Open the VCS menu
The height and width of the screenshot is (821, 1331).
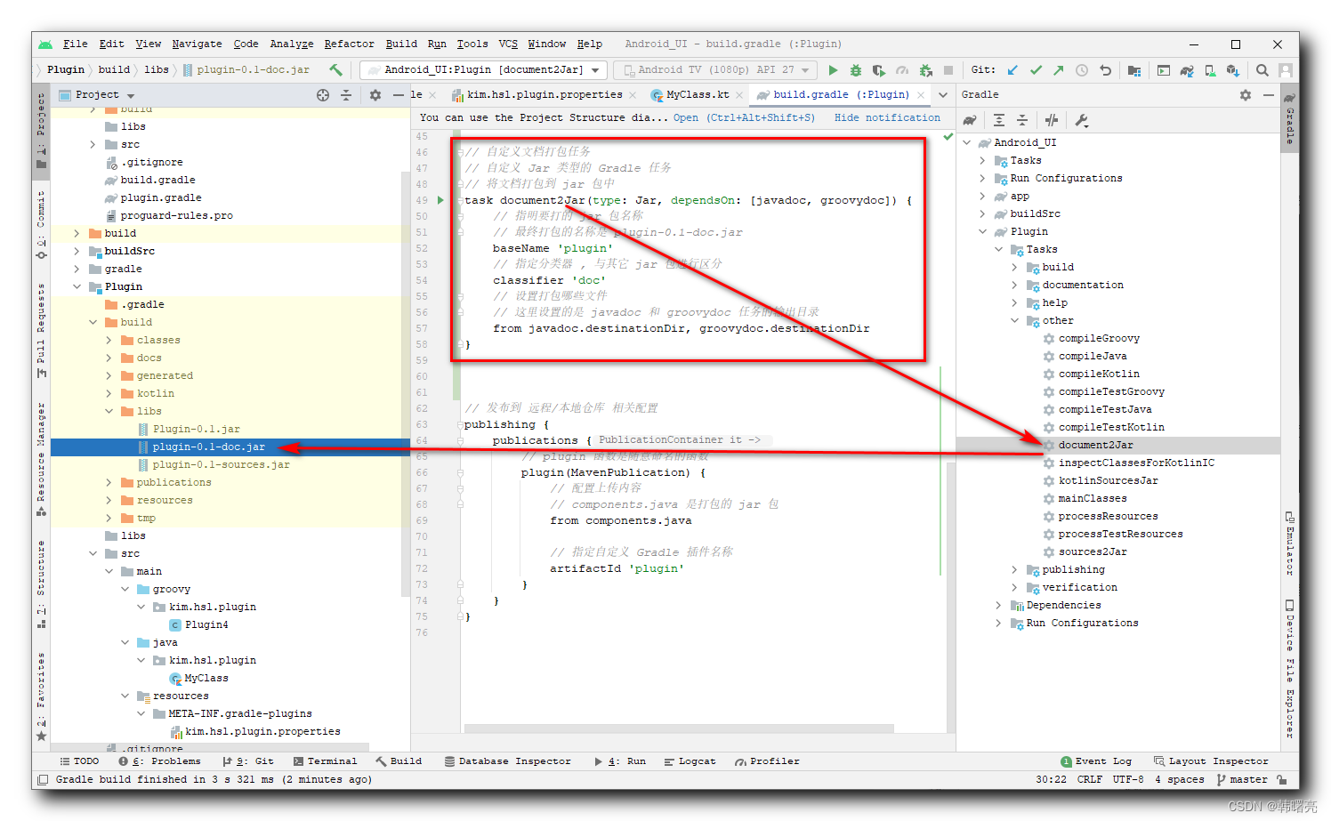tap(508, 44)
